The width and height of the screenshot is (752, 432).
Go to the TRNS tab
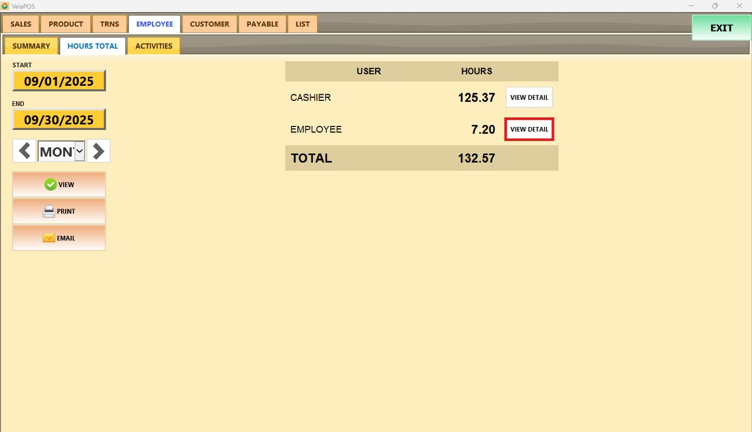[x=109, y=24]
